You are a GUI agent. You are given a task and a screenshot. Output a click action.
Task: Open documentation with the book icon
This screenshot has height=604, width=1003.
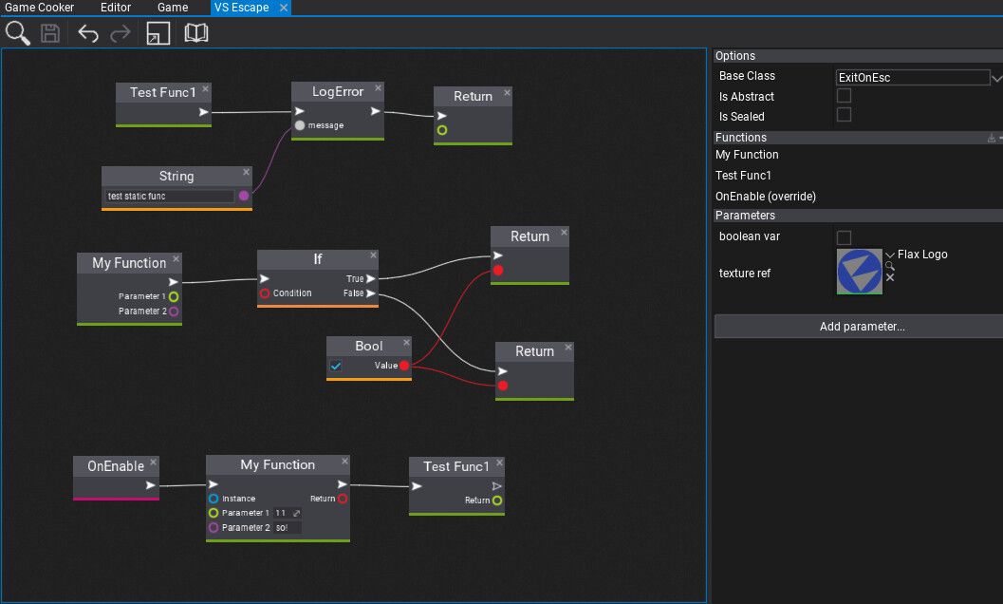click(x=196, y=34)
